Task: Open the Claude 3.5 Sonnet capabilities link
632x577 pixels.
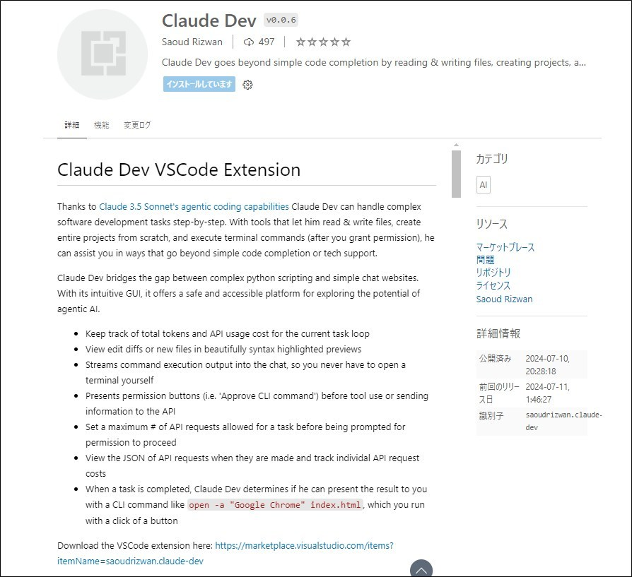Action: [193, 206]
